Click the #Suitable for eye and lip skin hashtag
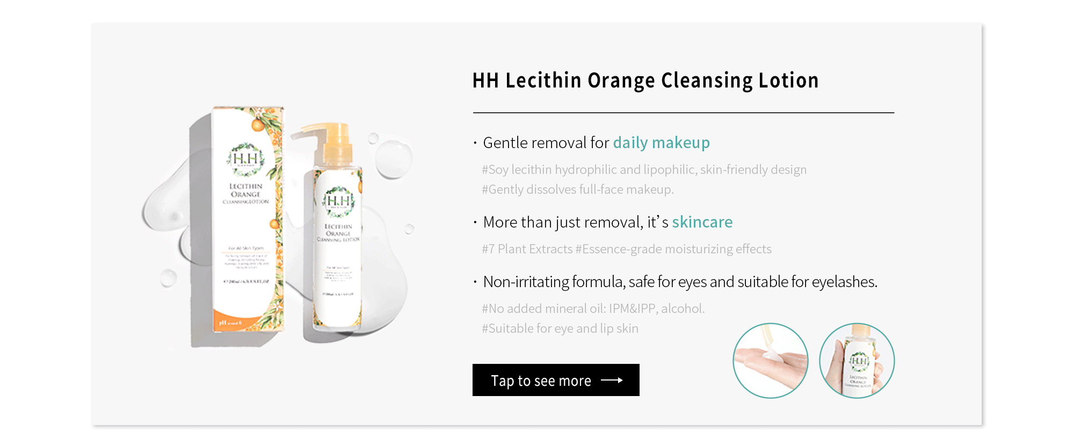Image resolution: width=1074 pixels, height=439 pixels. 560,328
